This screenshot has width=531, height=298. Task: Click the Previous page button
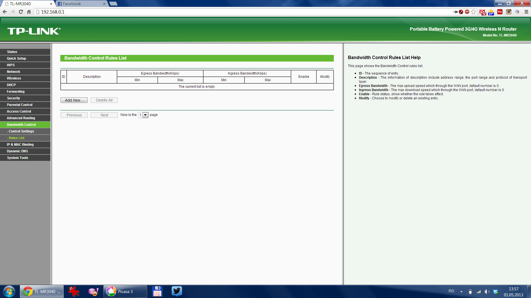click(74, 115)
